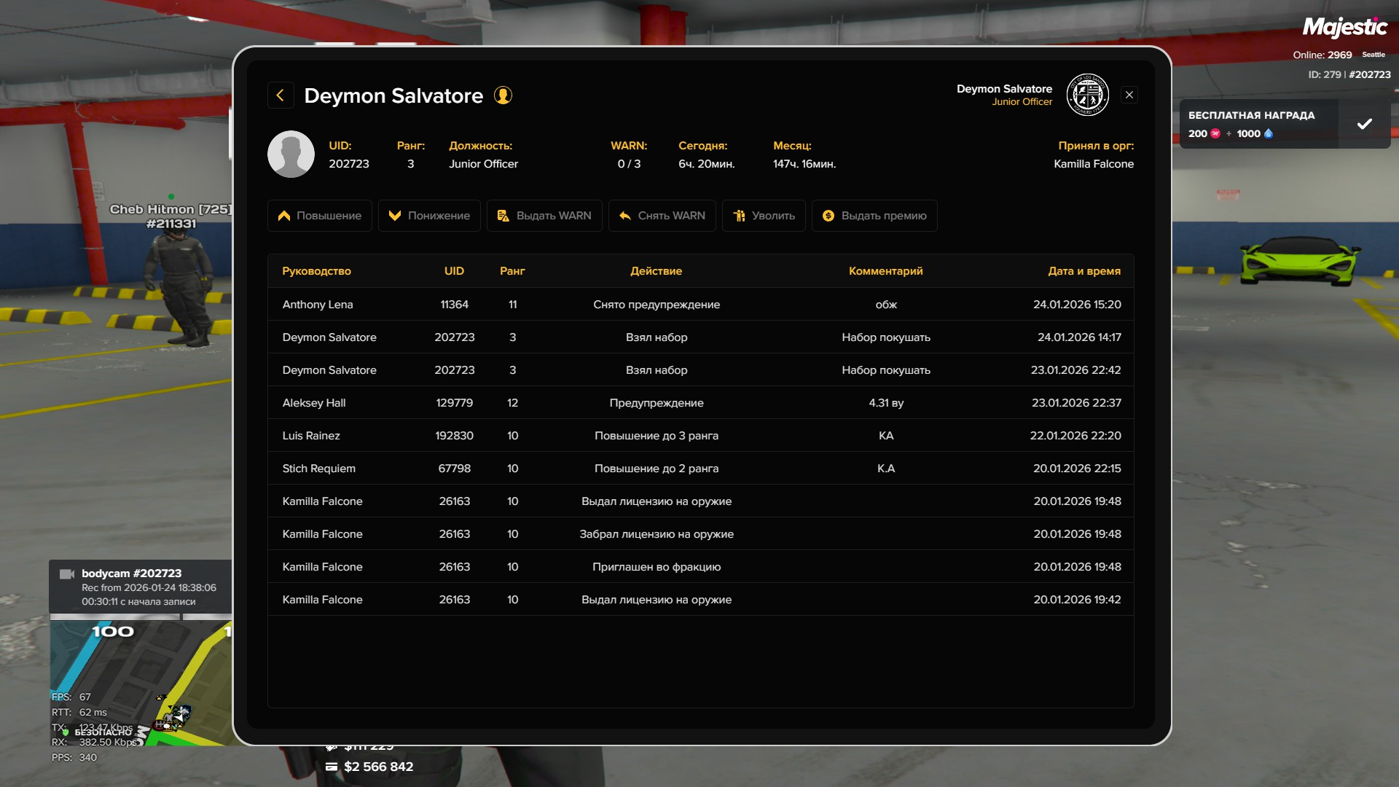Select the Aleksey Hall warning entry

[699, 403]
